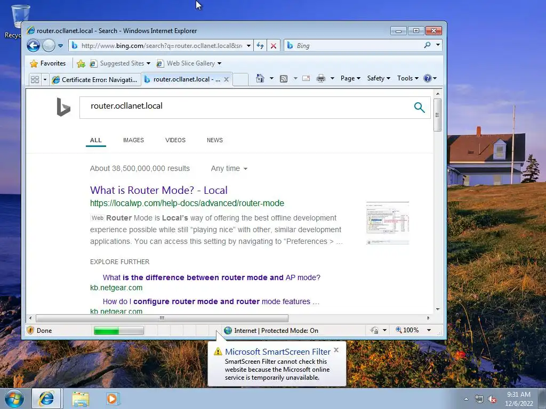The height and width of the screenshot is (409, 546).
Task: Switch to VIDEOS results tab
Action: point(175,140)
